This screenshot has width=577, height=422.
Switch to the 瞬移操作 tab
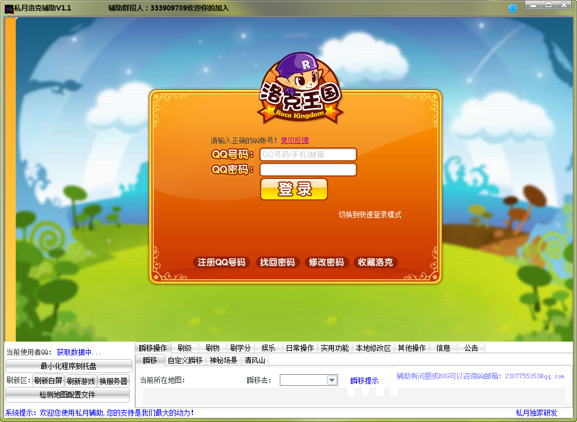click(153, 347)
